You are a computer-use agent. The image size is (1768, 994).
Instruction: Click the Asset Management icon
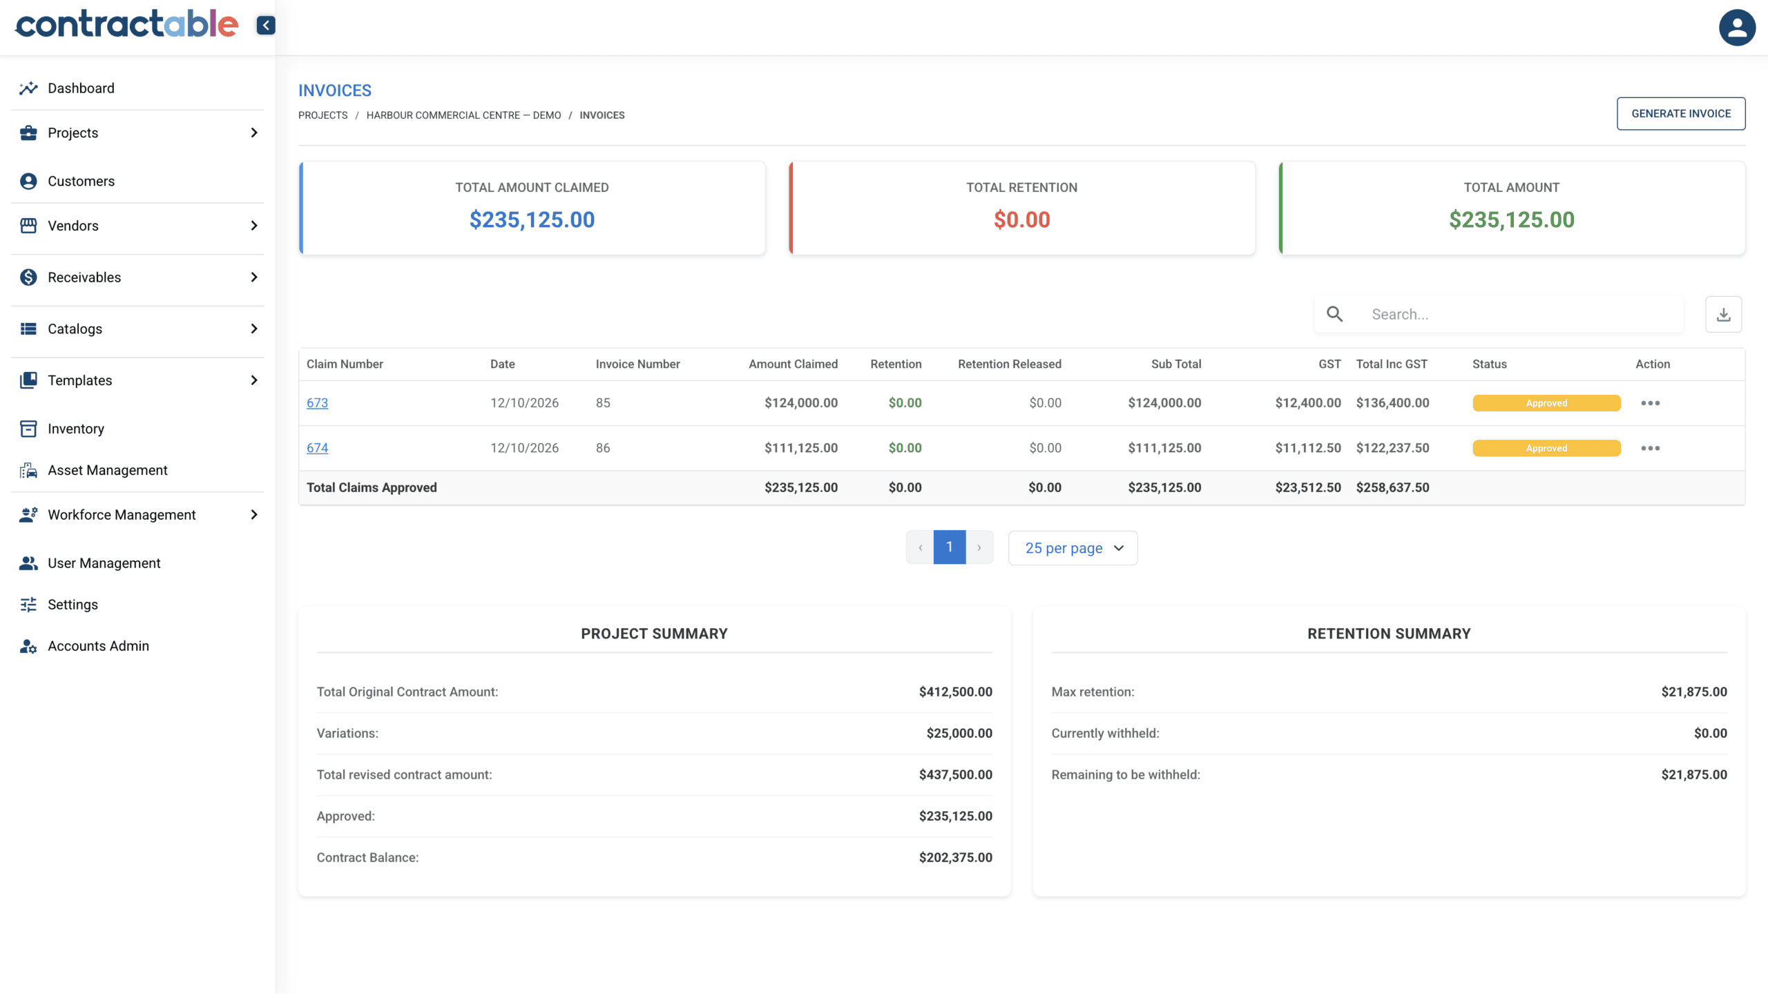[x=28, y=470]
